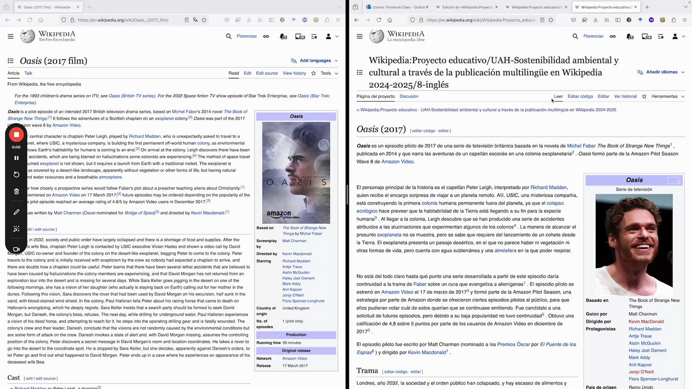Switch to the Discusión tab
The height and width of the screenshot is (389, 692).
(409, 96)
